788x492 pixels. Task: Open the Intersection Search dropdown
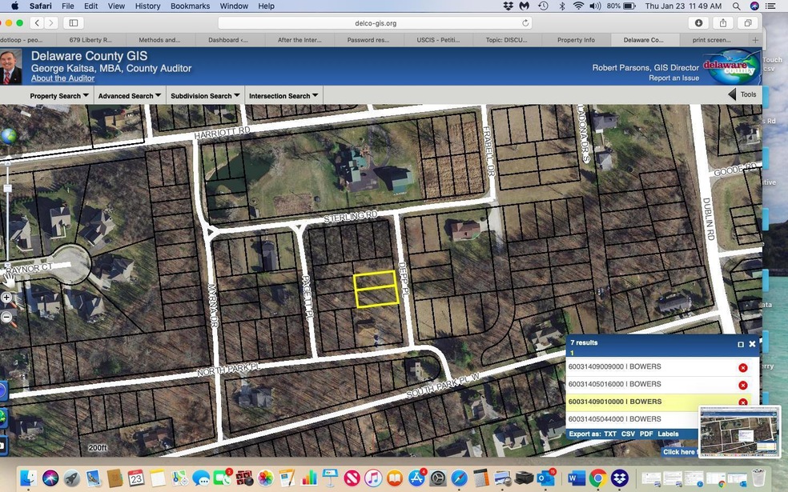(283, 96)
